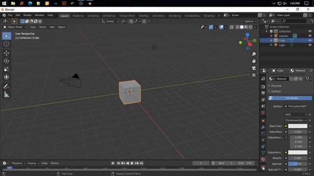This screenshot has width=314, height=176.
Task: Hide the Cube in outliner
Action: 310,40
